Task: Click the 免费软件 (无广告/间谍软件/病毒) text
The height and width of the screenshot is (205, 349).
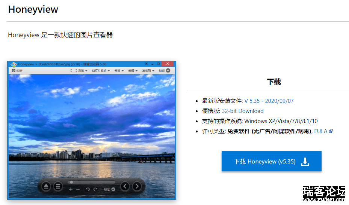Action: click(269, 131)
